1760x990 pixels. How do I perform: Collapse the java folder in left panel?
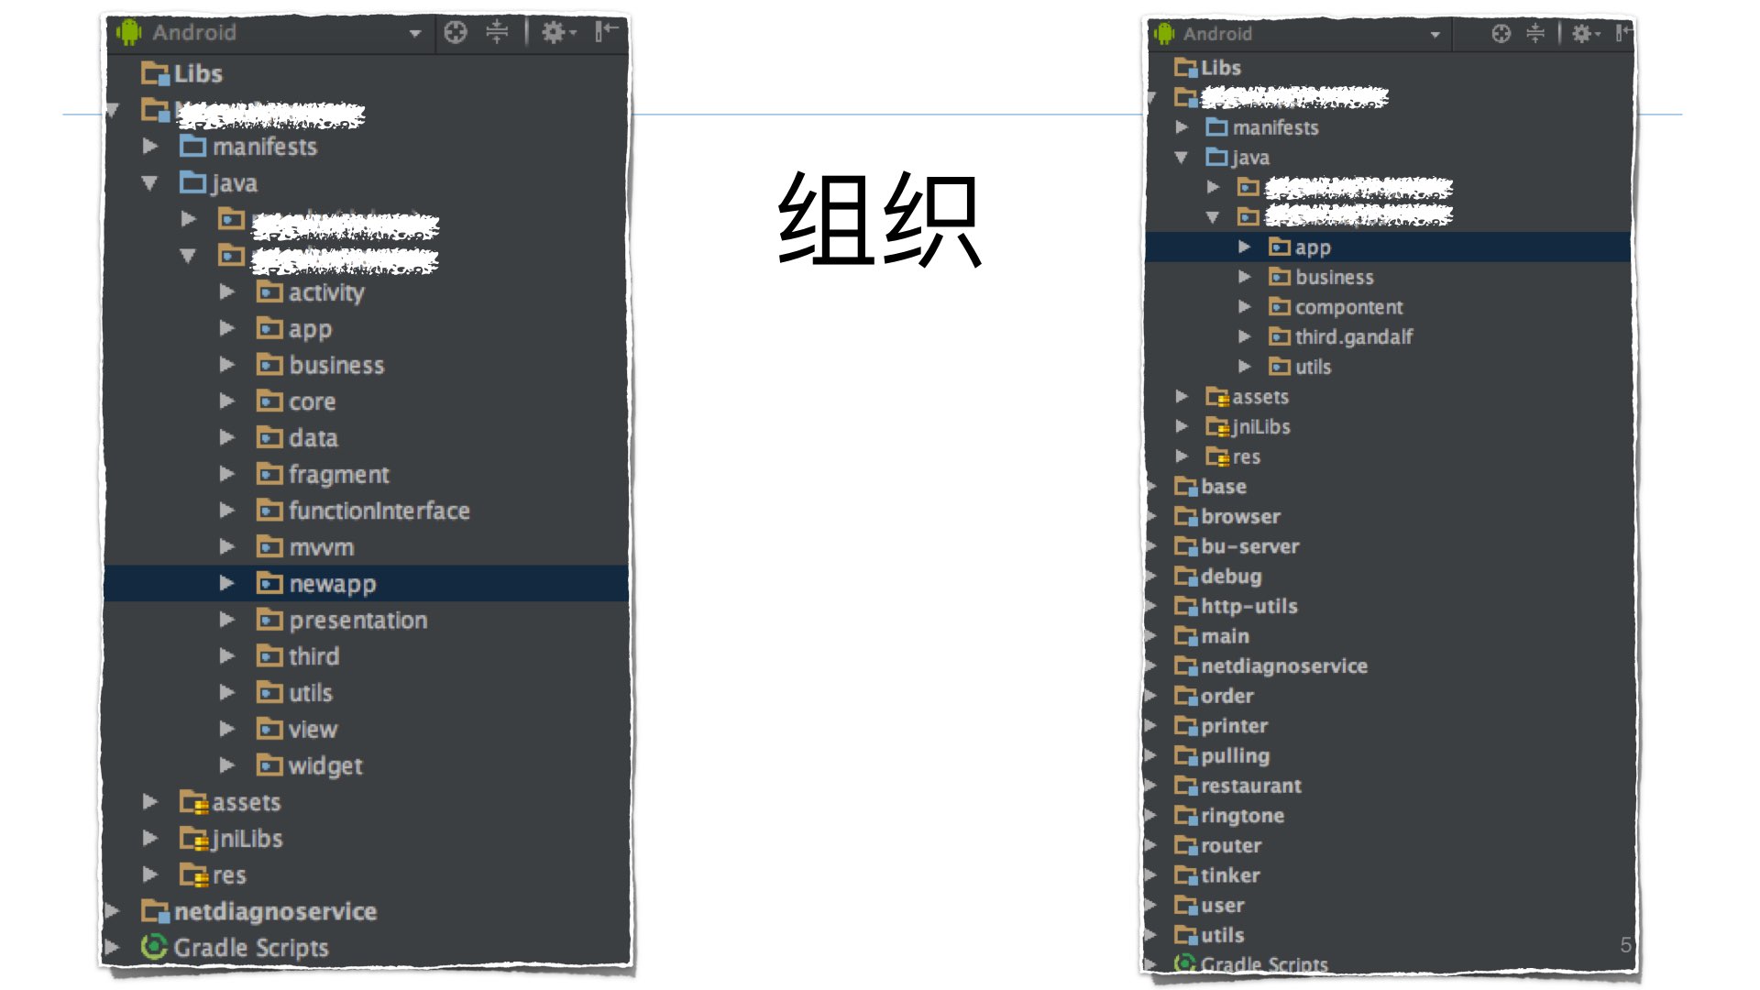149,182
